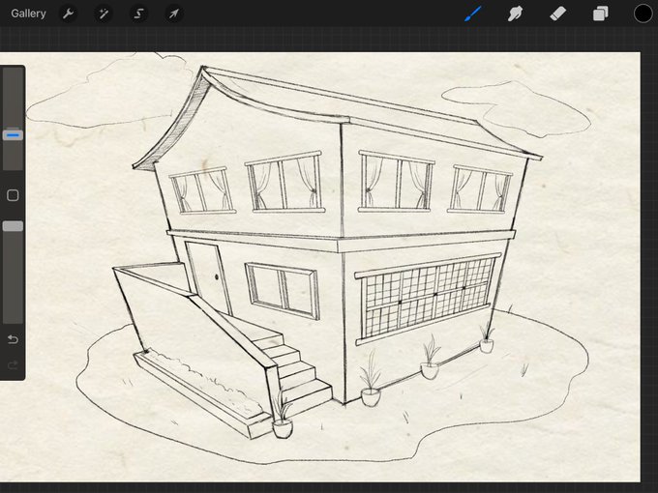The height and width of the screenshot is (493, 658).
Task: Return to the Gallery
Action: (x=28, y=14)
